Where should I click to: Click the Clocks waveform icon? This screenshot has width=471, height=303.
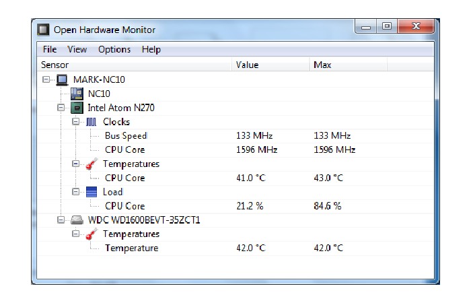click(92, 122)
